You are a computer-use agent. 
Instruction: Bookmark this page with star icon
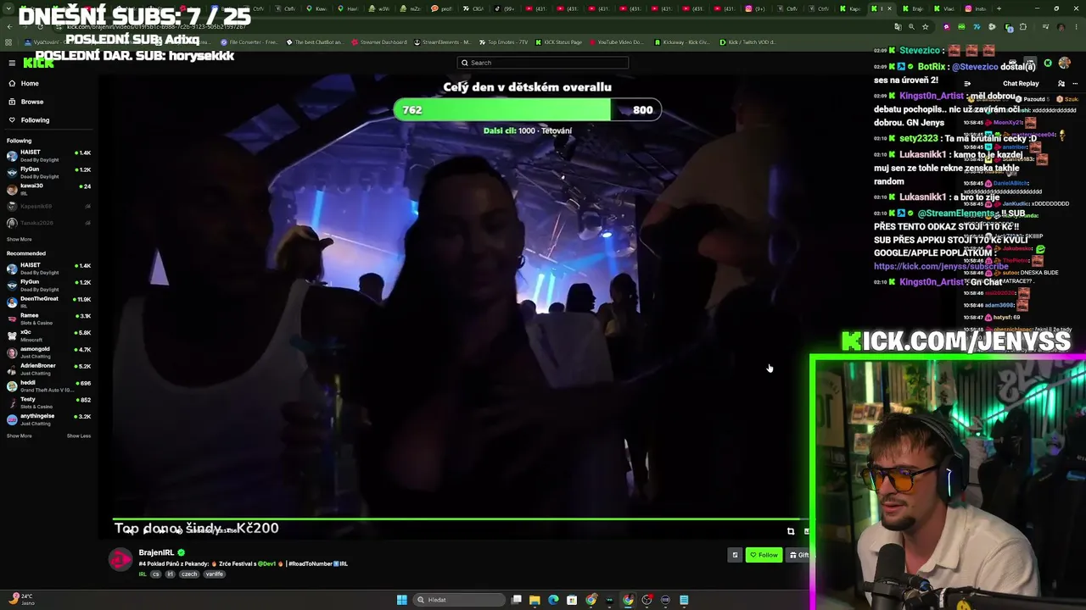[x=925, y=26]
